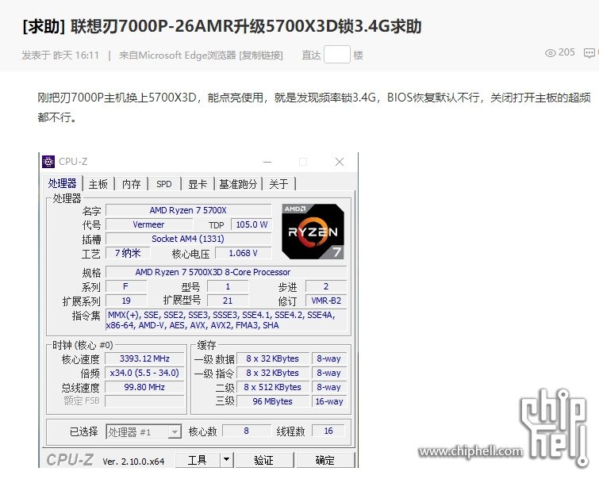599x479 pixels.
Task: Click the 系列 value F
Action: [x=126, y=286]
